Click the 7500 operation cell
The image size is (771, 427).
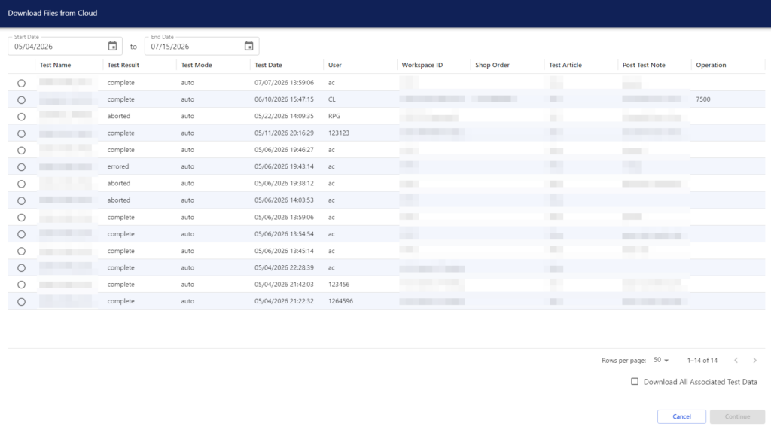click(x=703, y=99)
